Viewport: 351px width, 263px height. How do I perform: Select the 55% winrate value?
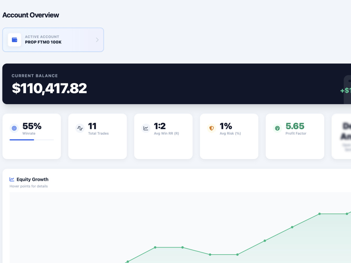(32, 126)
